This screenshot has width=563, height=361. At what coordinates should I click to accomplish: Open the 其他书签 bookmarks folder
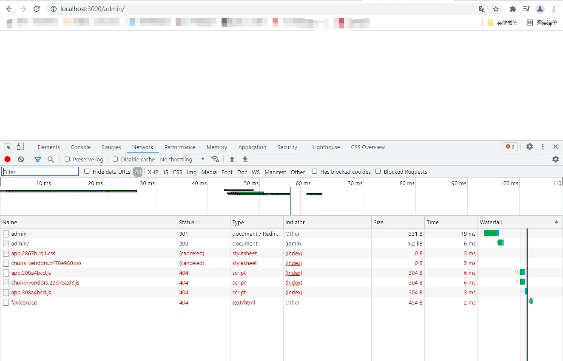503,23
